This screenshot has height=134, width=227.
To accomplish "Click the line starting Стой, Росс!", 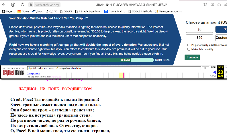I will pos(55,99).
